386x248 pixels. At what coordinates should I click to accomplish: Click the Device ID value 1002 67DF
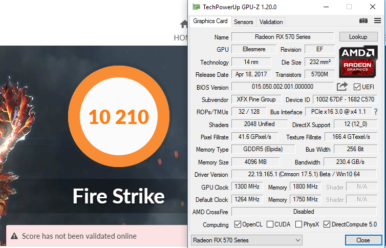point(345,99)
